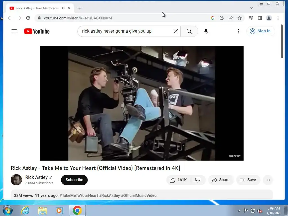Toggle the Chrome side panel

(260, 18)
